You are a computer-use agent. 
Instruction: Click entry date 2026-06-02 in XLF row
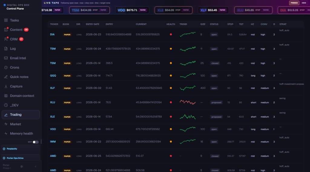[x=93, y=88]
